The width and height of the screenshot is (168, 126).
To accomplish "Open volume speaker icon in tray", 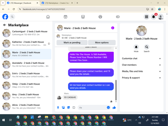I will 139,123.
